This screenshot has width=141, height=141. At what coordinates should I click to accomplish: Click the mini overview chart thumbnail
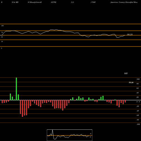pos(70,135)
